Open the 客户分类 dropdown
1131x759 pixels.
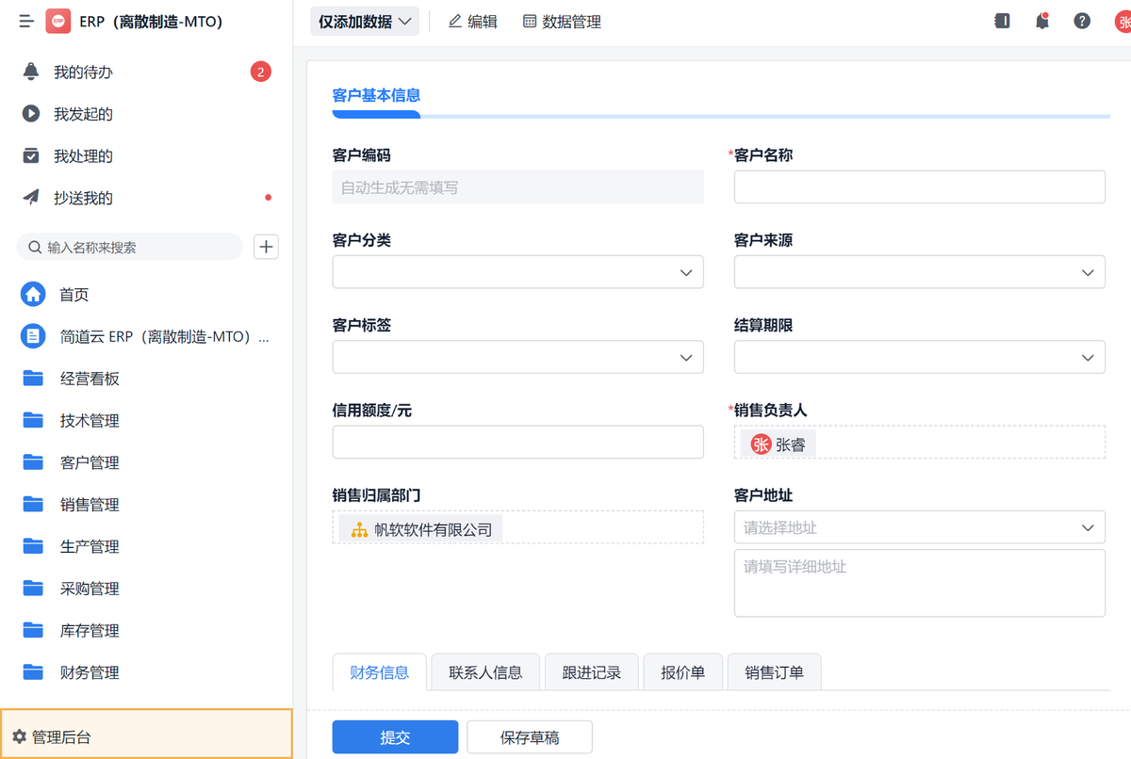point(517,272)
